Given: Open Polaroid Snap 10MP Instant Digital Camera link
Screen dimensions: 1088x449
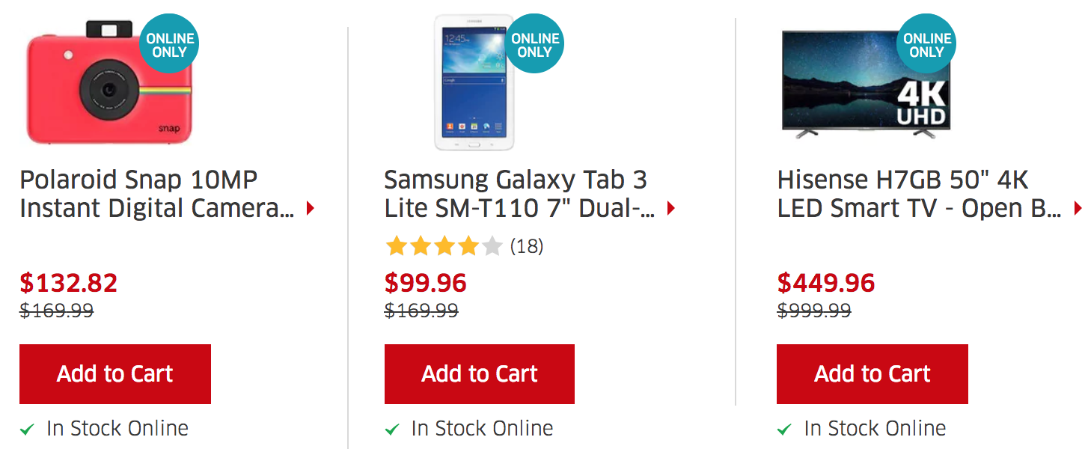Looking at the screenshot, I should [x=156, y=194].
